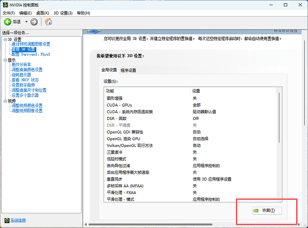This screenshot has height=228, width=308.
Task: Select 通过预览调整图像设置 in the tree
Action: [31, 44]
